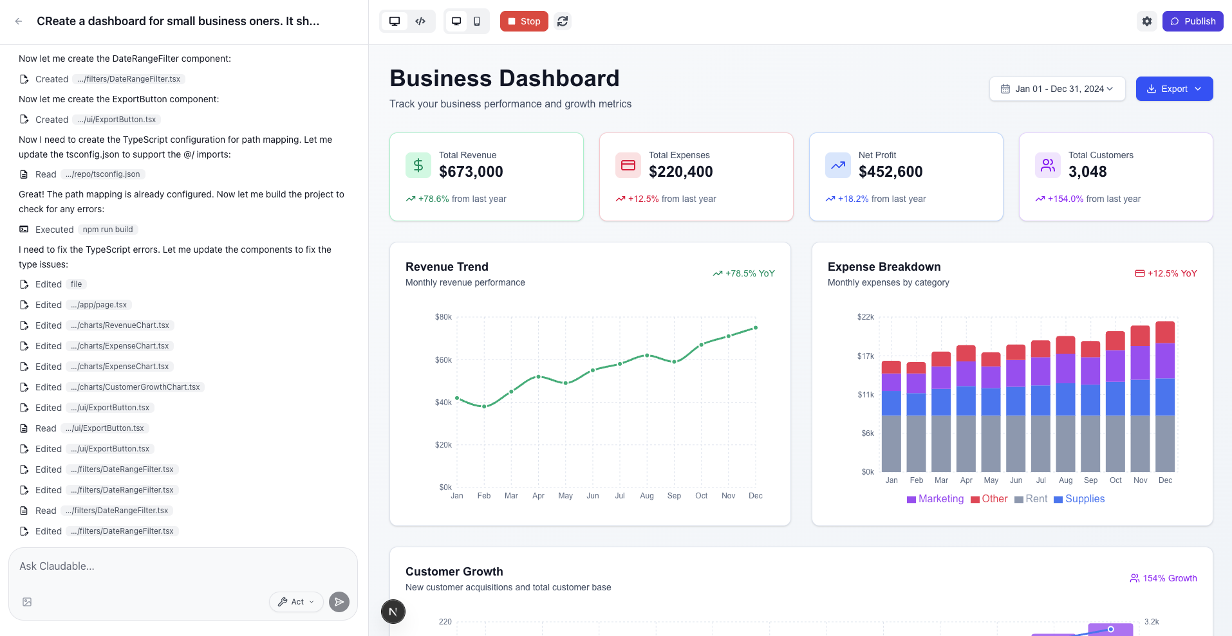Open the date range dropdown Jan 01 - Dec 31

(x=1058, y=89)
